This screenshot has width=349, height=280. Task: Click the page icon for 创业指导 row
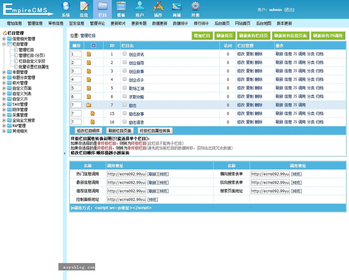(x=89, y=63)
